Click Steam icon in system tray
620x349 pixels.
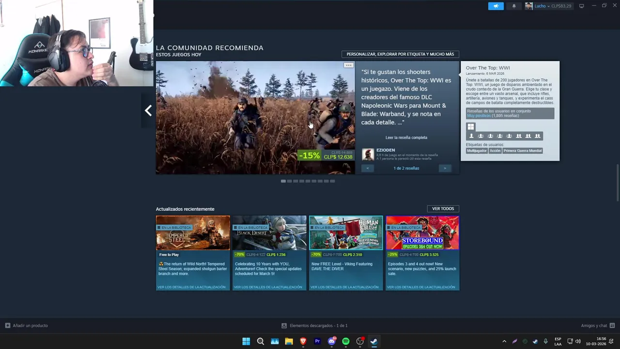point(535,342)
